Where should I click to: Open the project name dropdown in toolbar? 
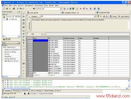coord(61,9)
